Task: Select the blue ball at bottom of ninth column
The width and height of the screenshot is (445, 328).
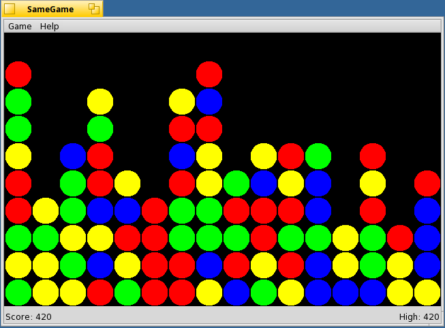Action: coord(236,293)
